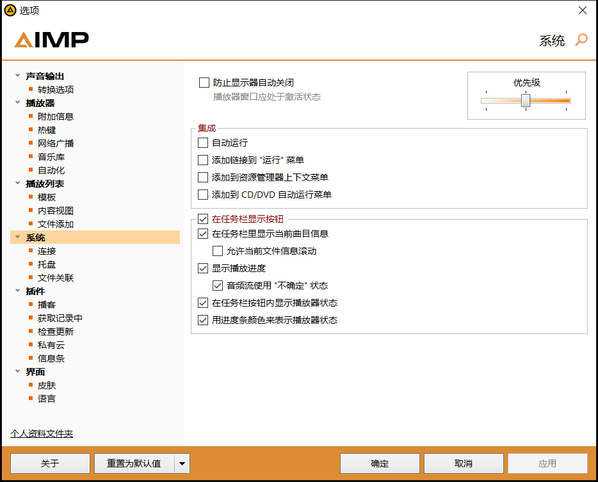
Task: Select the 界面 category
Action: pos(35,372)
